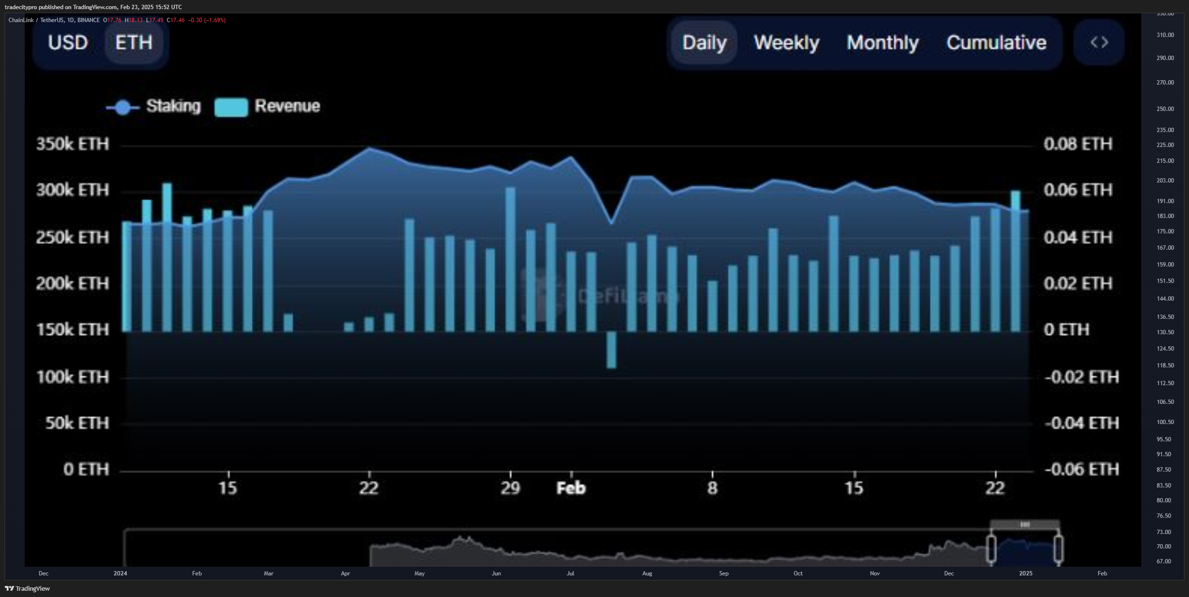
Task: Click the 'Feb' x-axis label
Action: pos(571,488)
